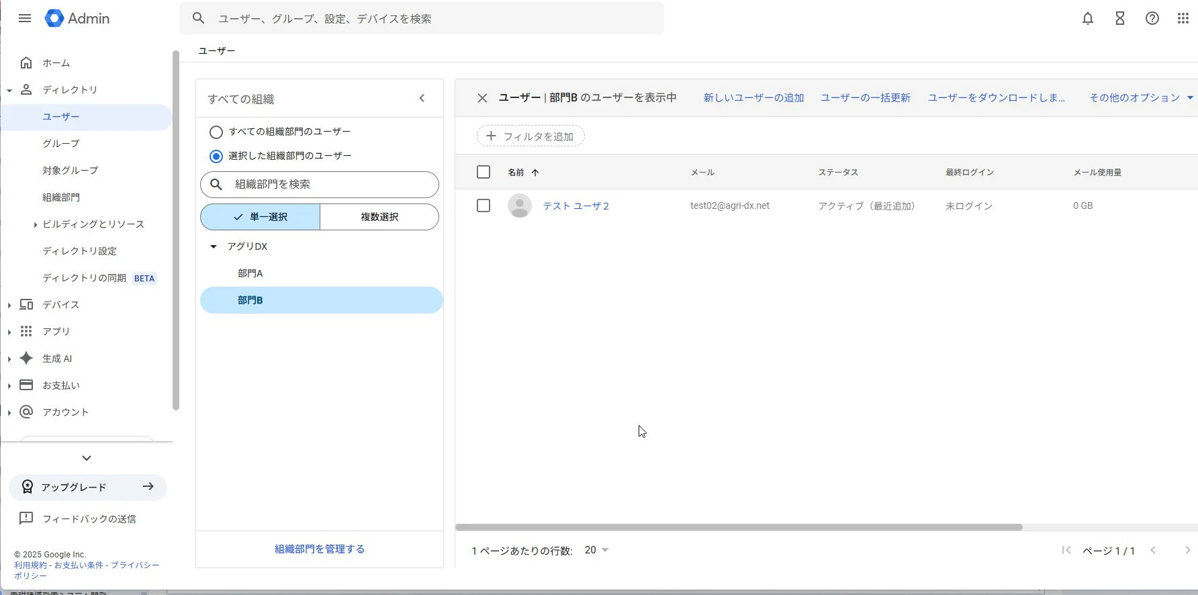Expand the 生成 AI sidebar section
The height and width of the screenshot is (595, 1198).
[x=9, y=359]
